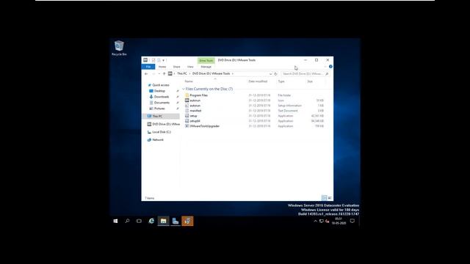This screenshot has width=470, height=264.
Task: Click This PC in the address path
Action: [x=182, y=73]
